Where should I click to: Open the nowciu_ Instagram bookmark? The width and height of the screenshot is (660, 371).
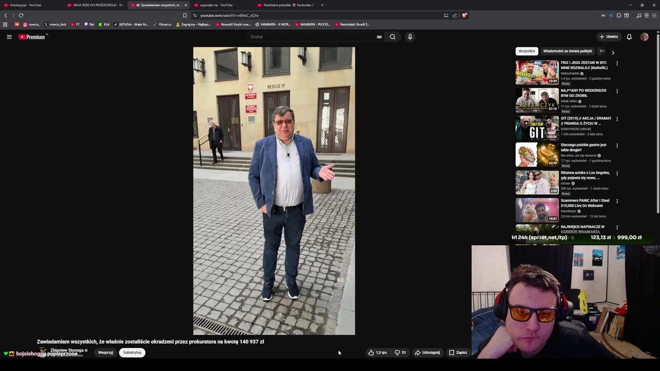point(31,24)
